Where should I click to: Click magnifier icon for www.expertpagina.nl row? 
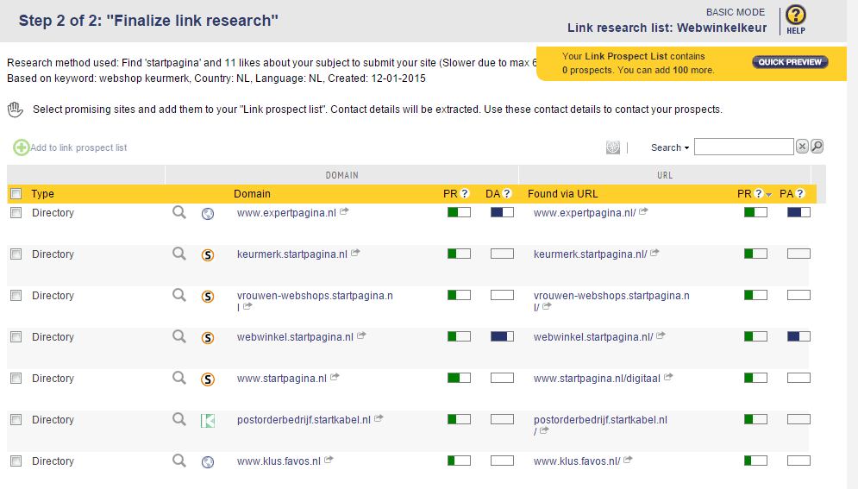click(179, 212)
